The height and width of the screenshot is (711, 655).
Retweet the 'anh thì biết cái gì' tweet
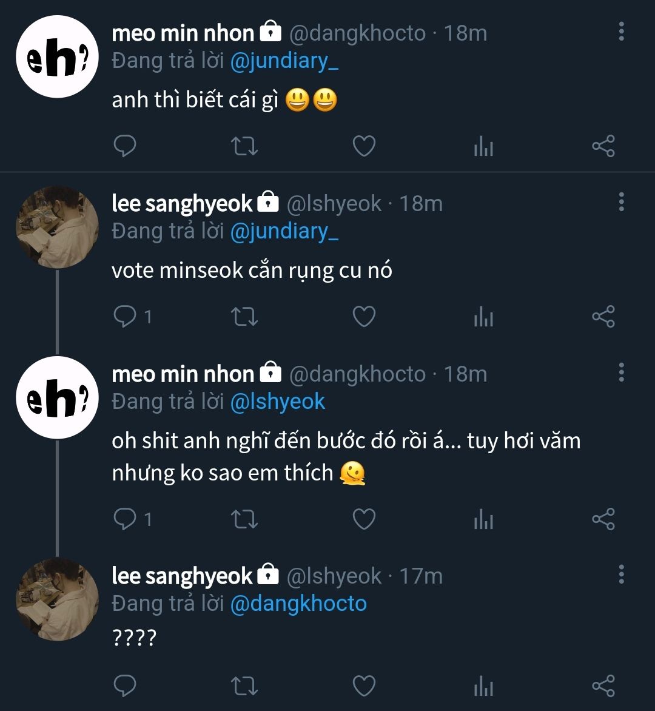(245, 146)
